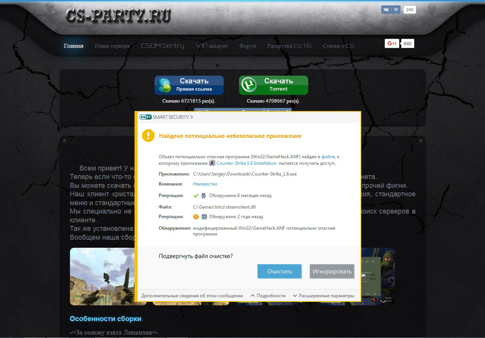Open the CS-PARTY.RU site logo
Screen dimensions: 485x338
[x=118, y=16]
